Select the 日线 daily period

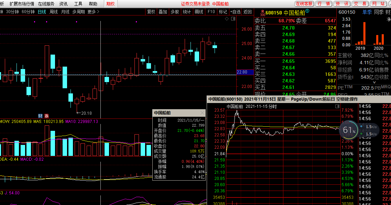click(x=42, y=12)
